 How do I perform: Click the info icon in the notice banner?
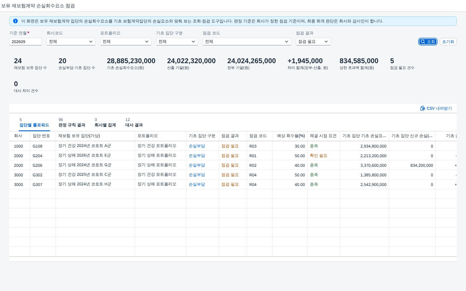click(x=15, y=21)
